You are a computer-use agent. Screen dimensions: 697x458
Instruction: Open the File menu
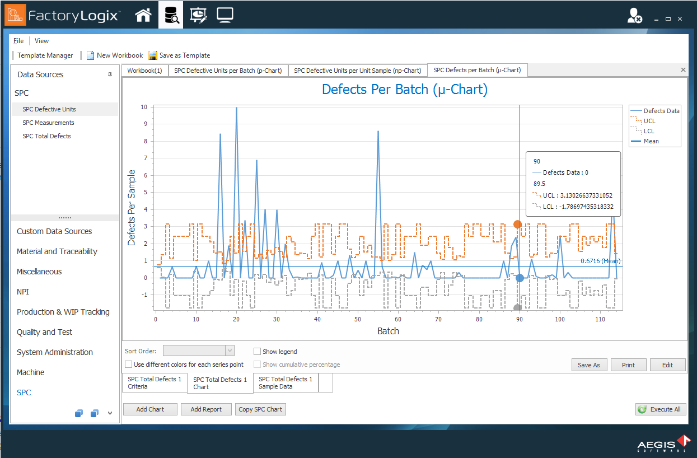coord(18,41)
